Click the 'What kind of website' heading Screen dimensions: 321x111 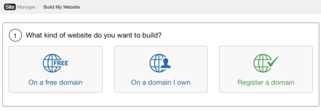click(93, 36)
